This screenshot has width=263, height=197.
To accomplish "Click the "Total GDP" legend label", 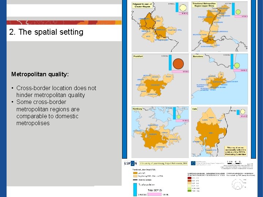I will pos(155,190).
